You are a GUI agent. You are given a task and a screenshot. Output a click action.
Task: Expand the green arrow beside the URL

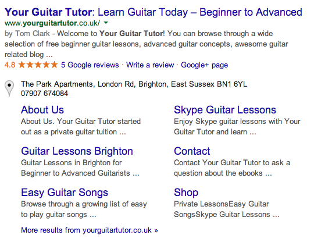click(106, 23)
